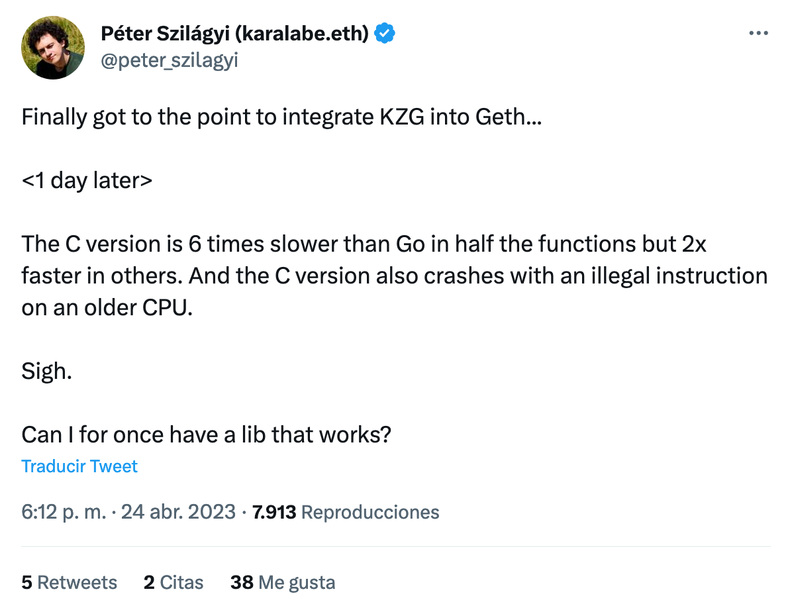The image size is (792, 616).
Task: Click the blue verified badge icon
Action: click(385, 32)
